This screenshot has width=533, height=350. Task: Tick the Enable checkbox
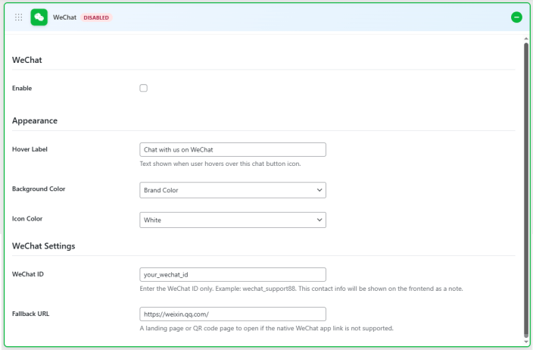(143, 88)
